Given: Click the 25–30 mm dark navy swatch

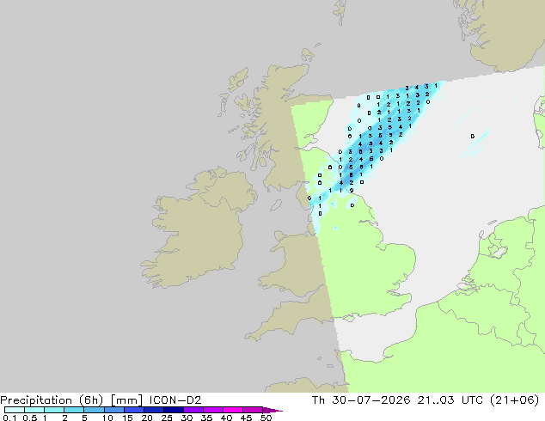Looking at the screenshot, I should pyautogui.click(x=173, y=410).
